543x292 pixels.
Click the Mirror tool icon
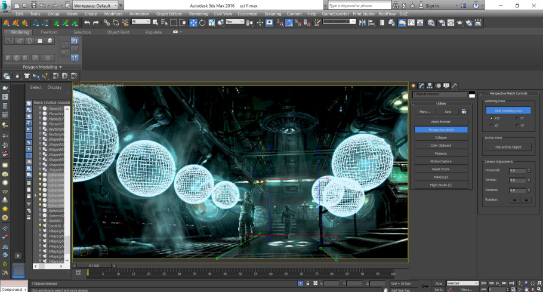tap(362, 23)
